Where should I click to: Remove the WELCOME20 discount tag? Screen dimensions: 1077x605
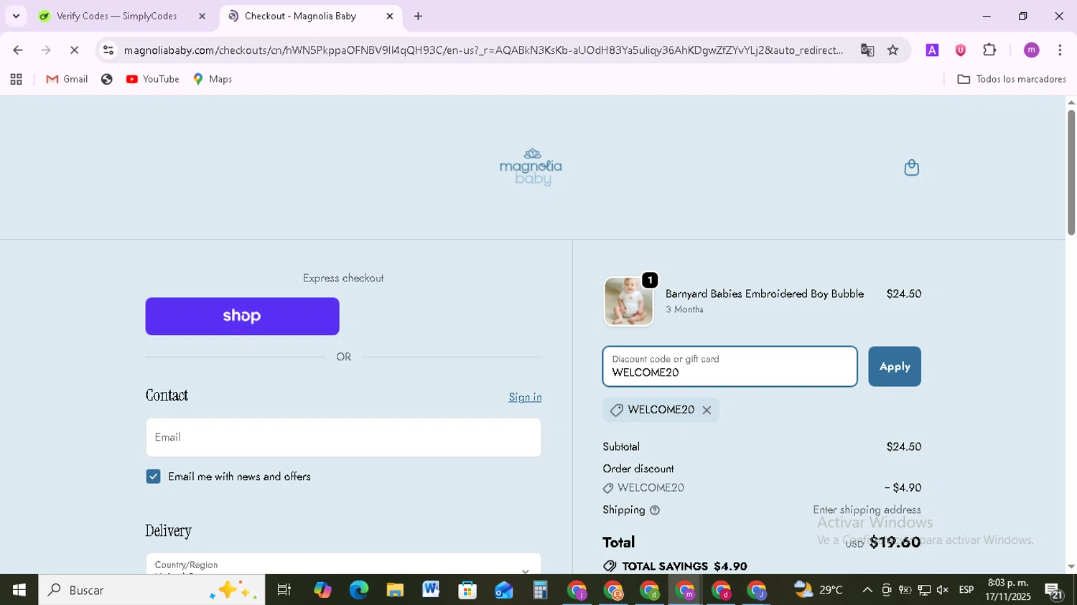pos(707,411)
